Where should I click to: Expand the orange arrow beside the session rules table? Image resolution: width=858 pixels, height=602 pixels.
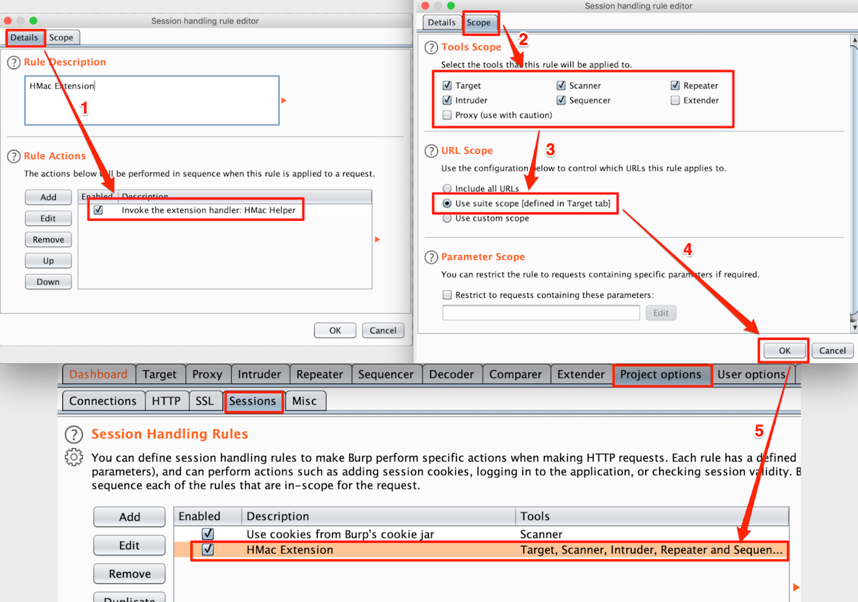point(796,588)
